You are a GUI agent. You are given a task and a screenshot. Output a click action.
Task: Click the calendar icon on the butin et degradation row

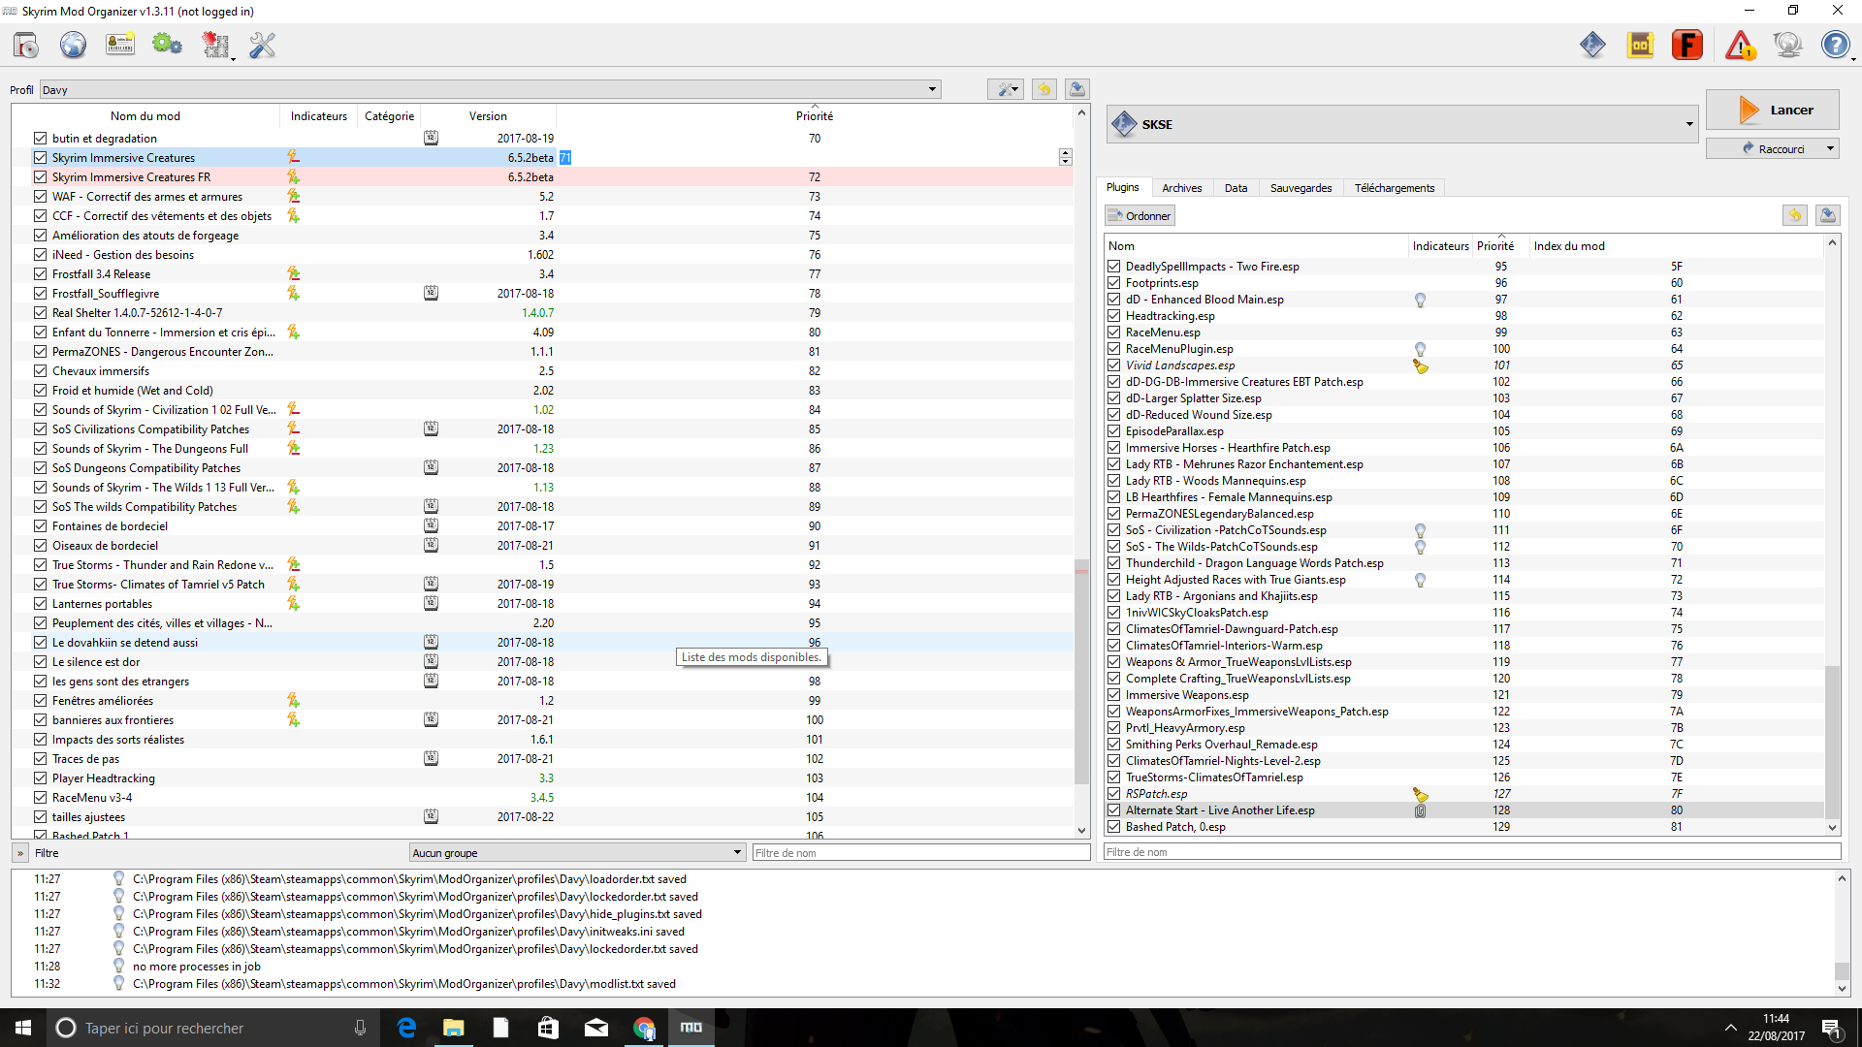(431, 138)
